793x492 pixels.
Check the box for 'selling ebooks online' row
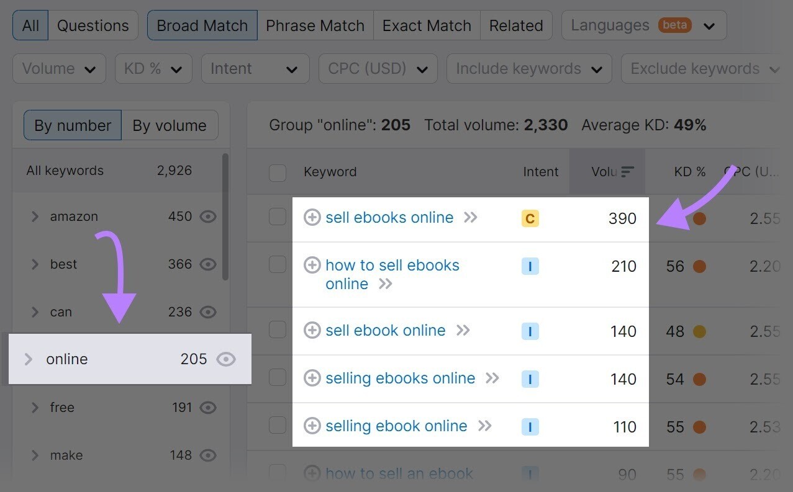[x=278, y=377]
